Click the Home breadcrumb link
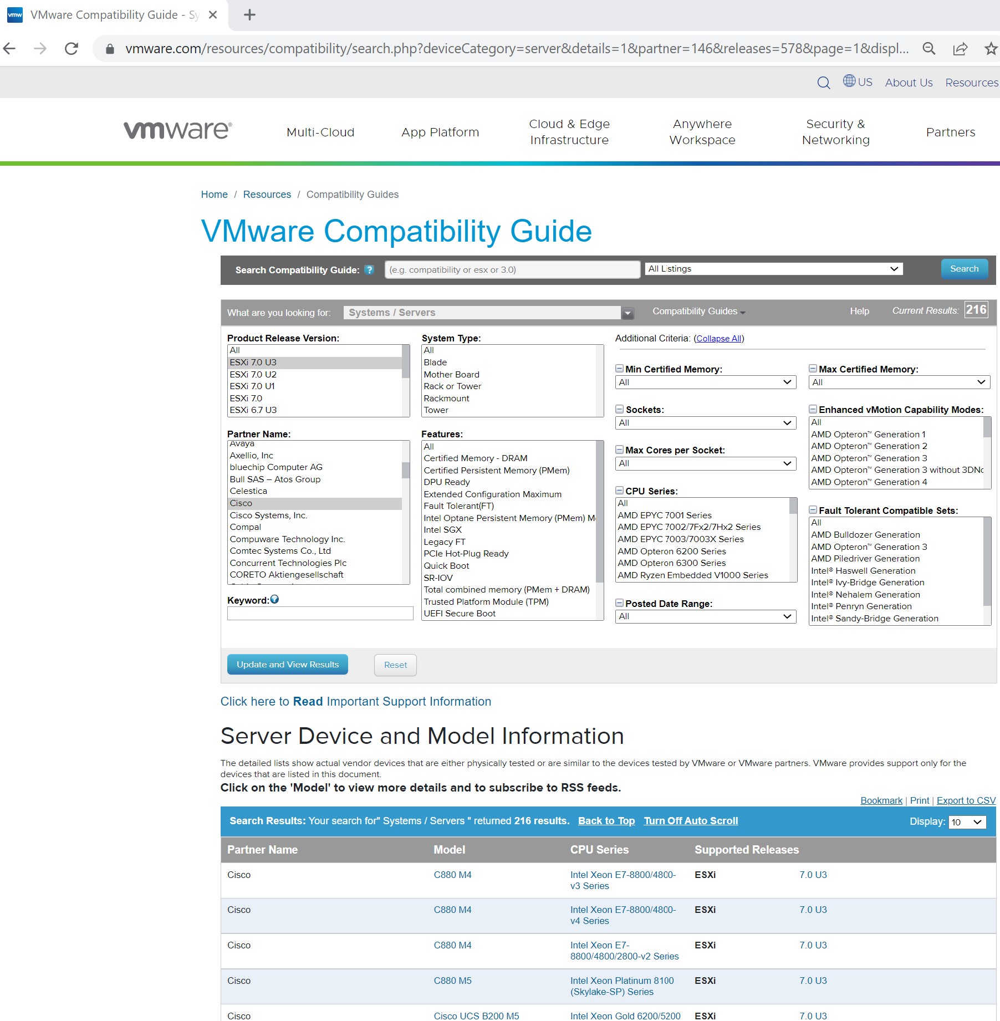The height and width of the screenshot is (1021, 1000). (x=214, y=195)
